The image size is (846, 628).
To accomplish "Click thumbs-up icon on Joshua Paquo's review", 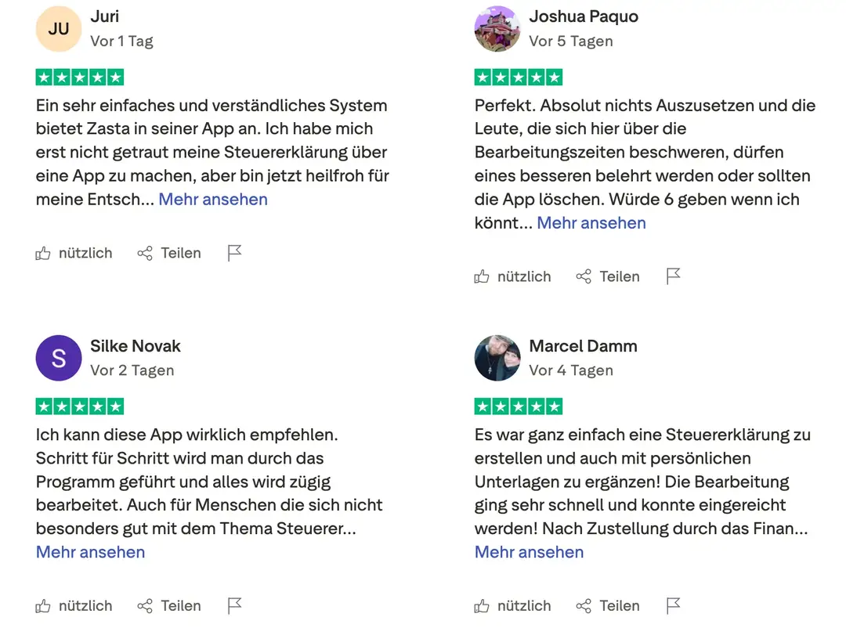I will [482, 276].
